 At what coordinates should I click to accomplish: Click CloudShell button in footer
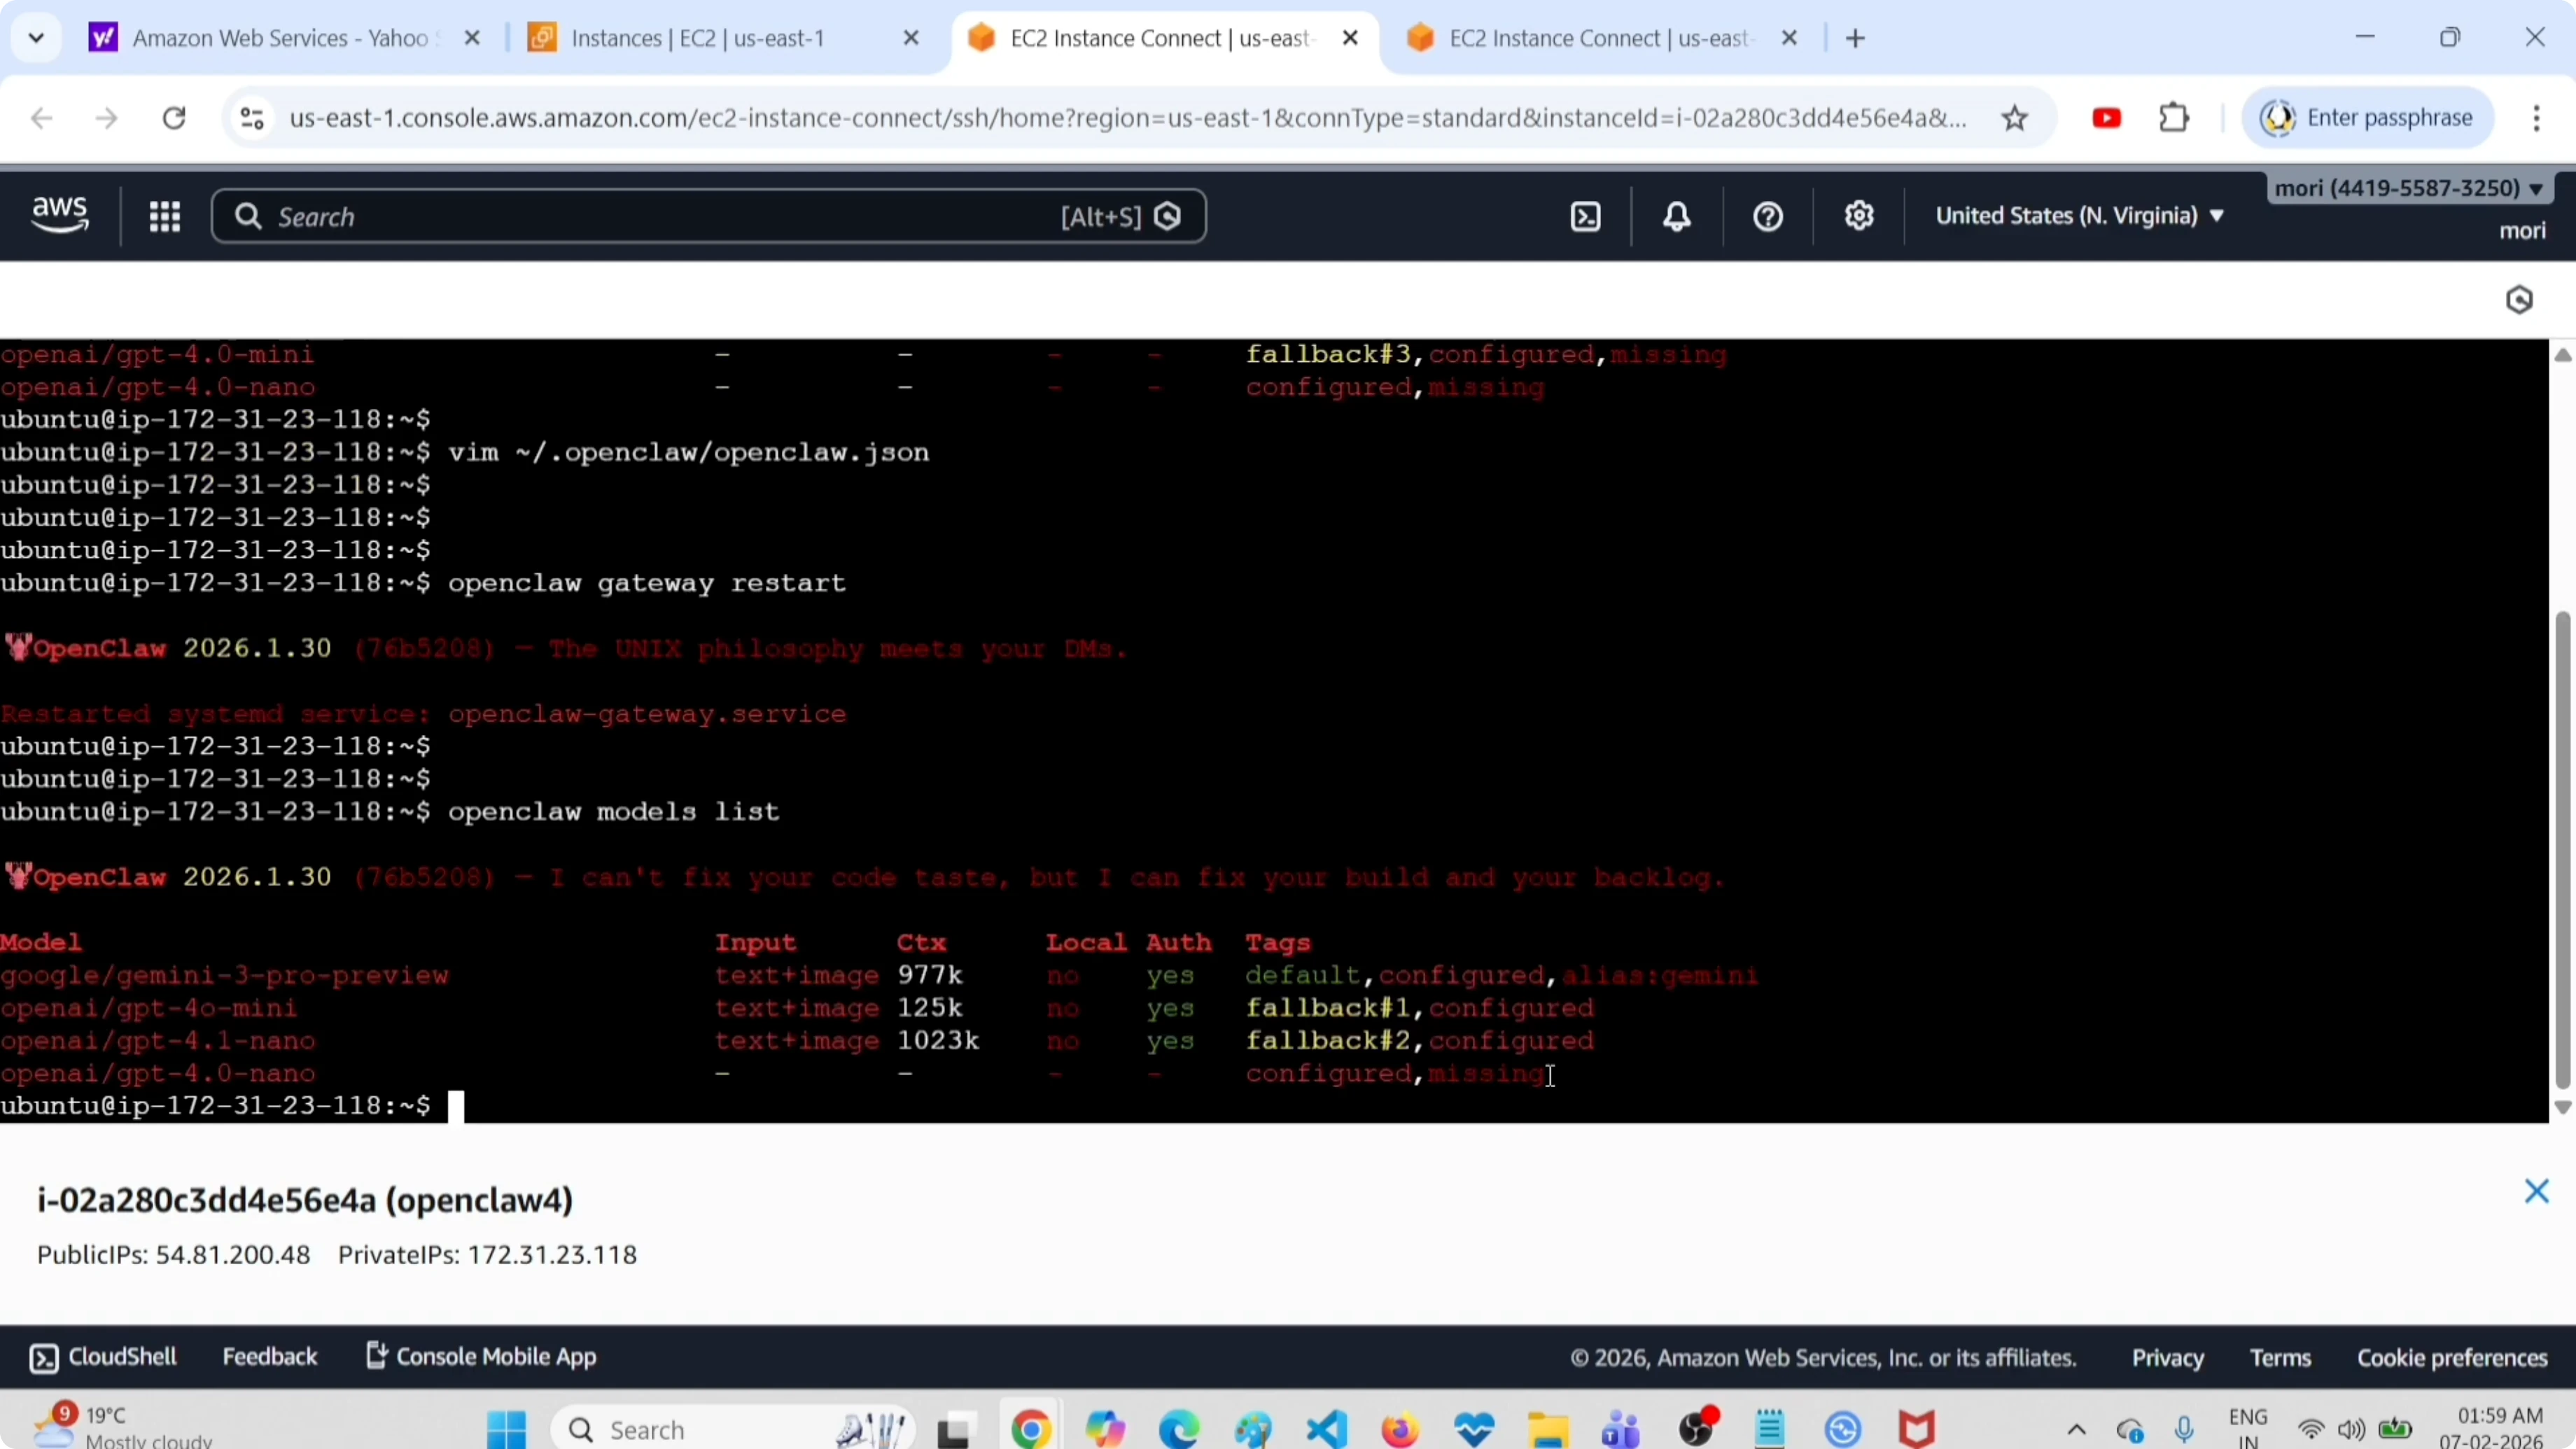pyautogui.click(x=104, y=1357)
